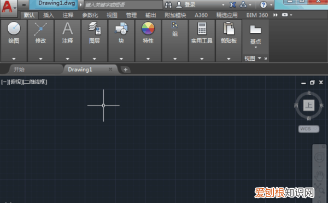Open the 剪贴板 (Clipboard) panel icon

229,28
